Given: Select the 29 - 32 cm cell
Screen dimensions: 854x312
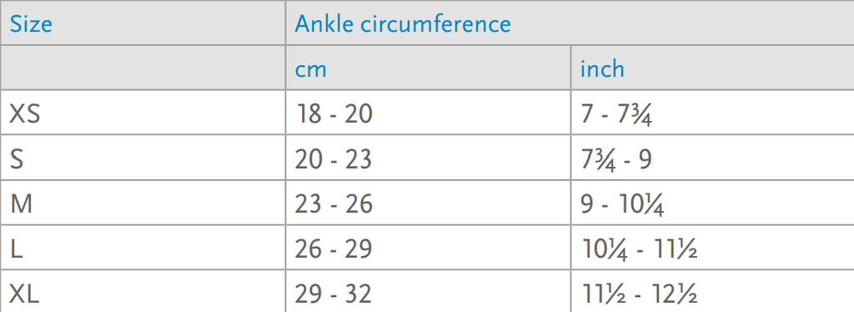Looking at the screenshot, I should pyautogui.click(x=428, y=291).
